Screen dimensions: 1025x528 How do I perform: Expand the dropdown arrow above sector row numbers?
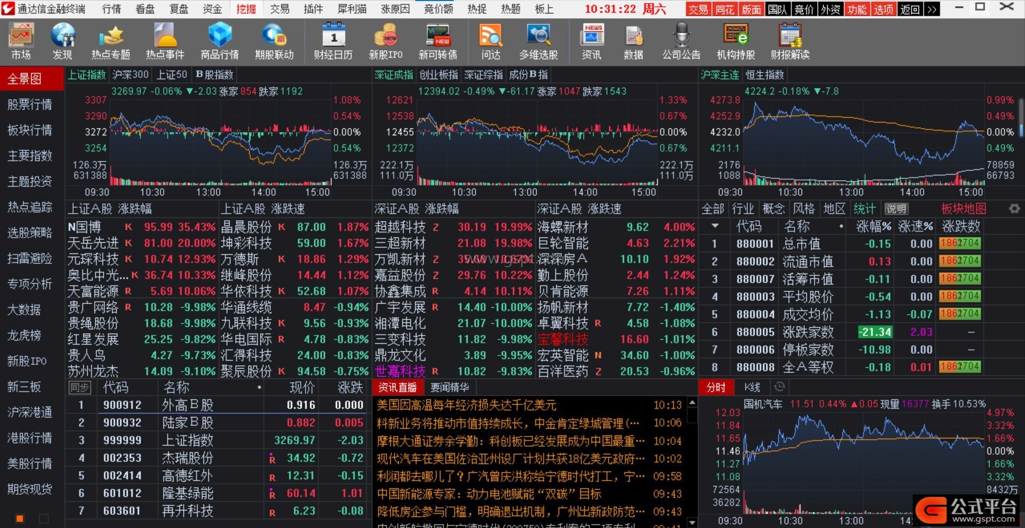click(715, 227)
